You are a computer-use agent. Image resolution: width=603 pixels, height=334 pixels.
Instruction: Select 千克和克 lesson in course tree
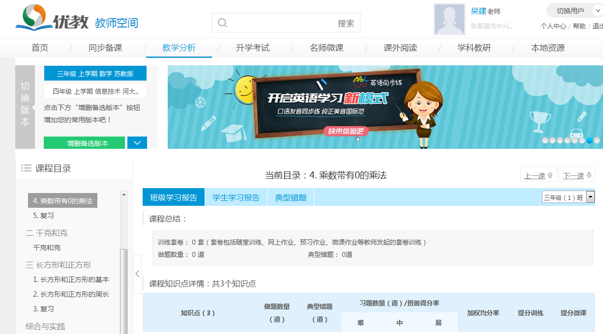[47, 248]
